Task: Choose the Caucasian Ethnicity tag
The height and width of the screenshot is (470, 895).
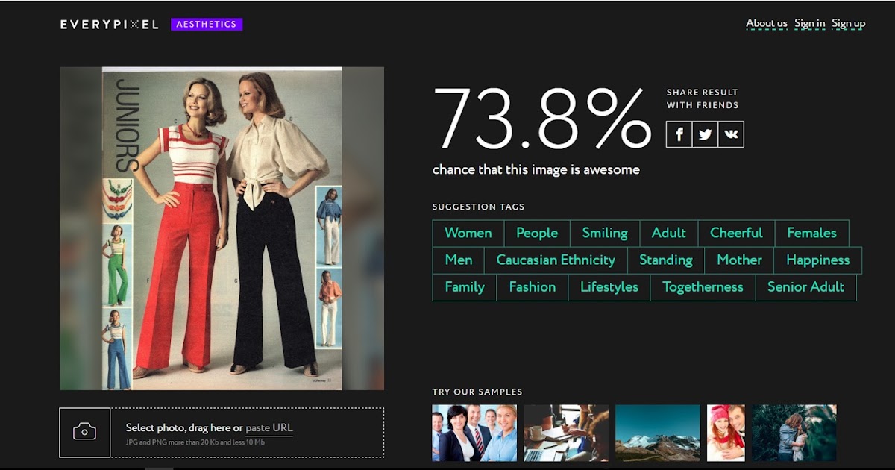Action: coord(556,260)
